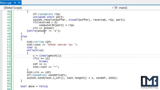Click 'std::string sIP;' declaration
This screenshot has height=90, width=160.
pos(39,42)
